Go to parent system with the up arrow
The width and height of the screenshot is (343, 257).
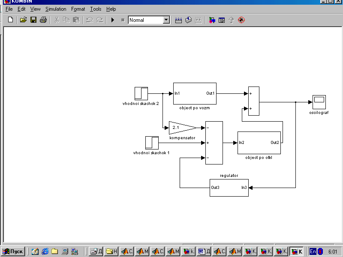[x=232, y=20]
